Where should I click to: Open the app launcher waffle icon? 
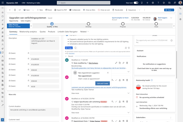pos(3,3)
